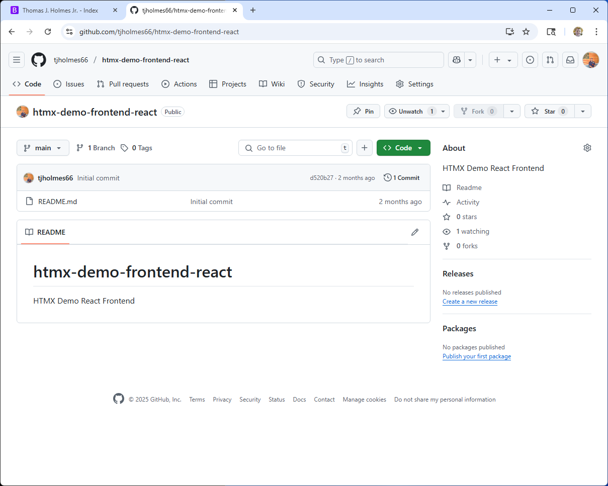Focus the Go to file input

pos(295,148)
